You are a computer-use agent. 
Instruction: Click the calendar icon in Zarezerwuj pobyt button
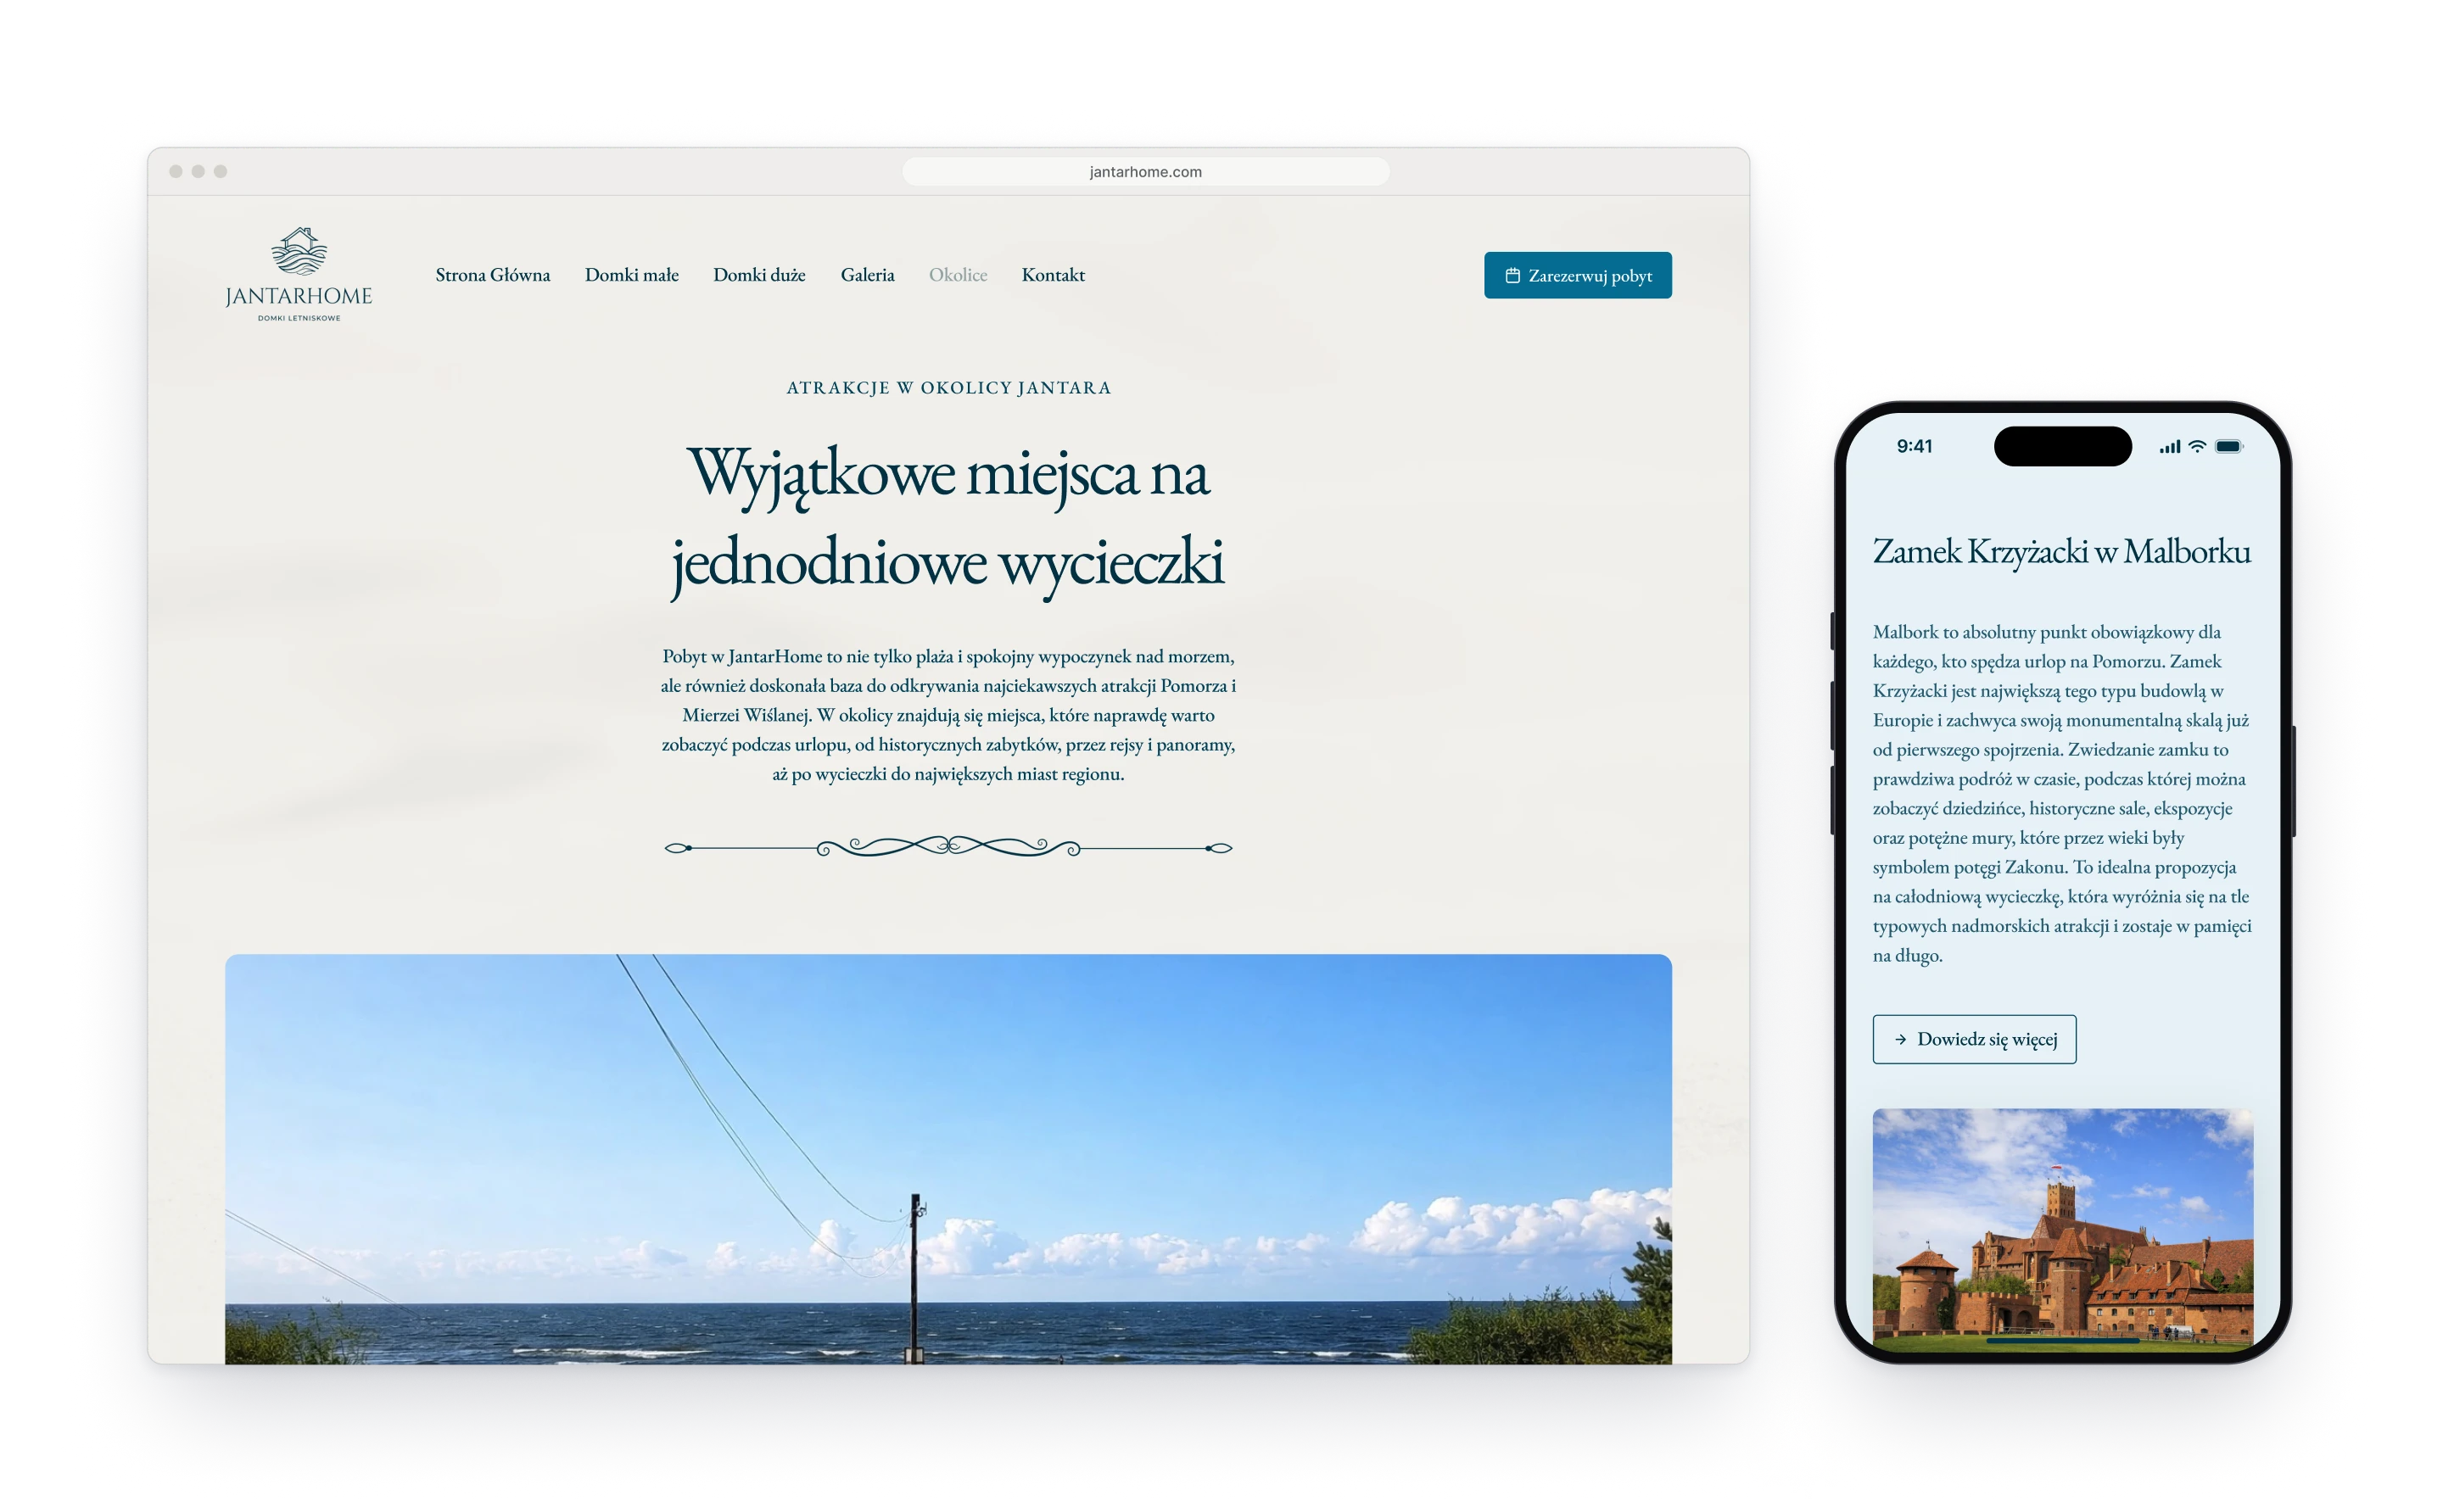(1512, 275)
